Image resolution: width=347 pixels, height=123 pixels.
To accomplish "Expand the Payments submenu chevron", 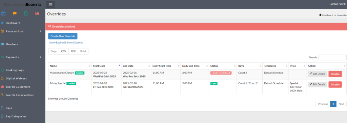I will pyautogui.click(x=41, y=57).
